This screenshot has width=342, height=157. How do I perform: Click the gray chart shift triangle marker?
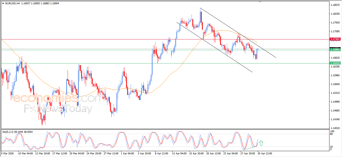(x=260, y=2)
